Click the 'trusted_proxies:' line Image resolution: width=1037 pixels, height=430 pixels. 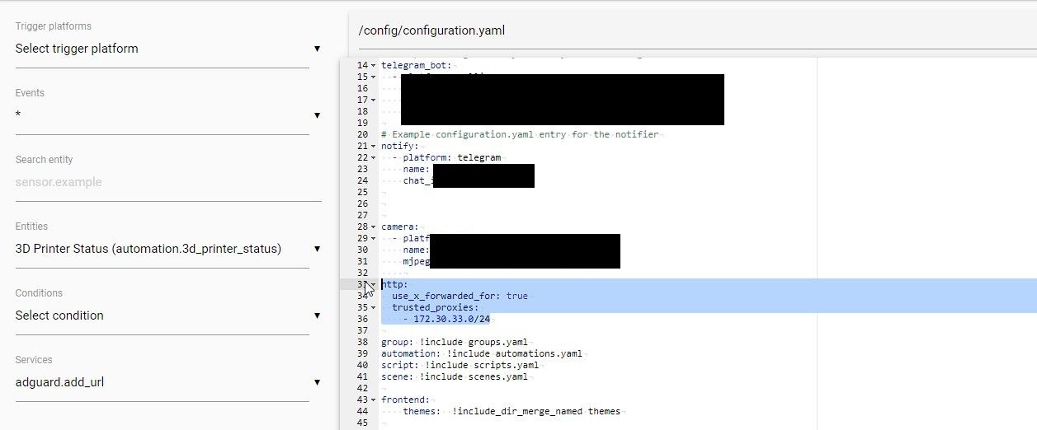coord(435,307)
